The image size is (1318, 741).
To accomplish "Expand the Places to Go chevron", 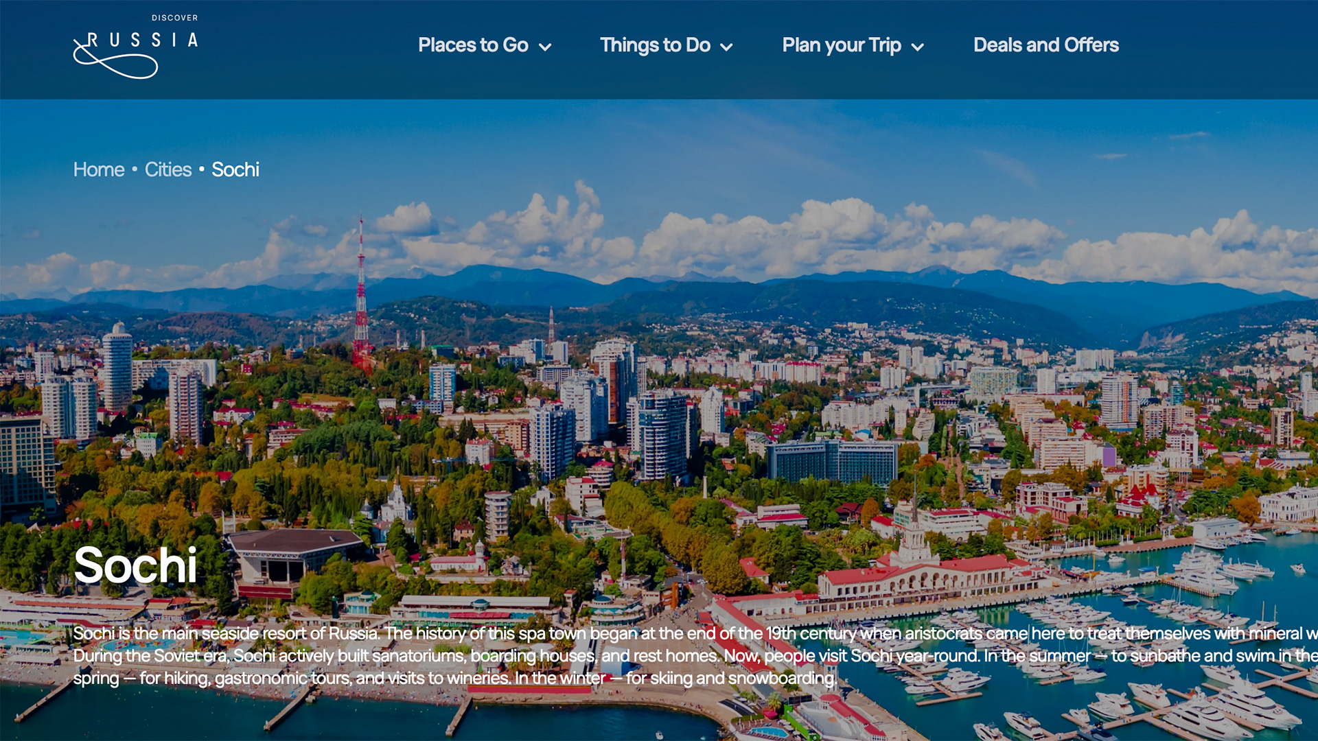I will pos(546,47).
